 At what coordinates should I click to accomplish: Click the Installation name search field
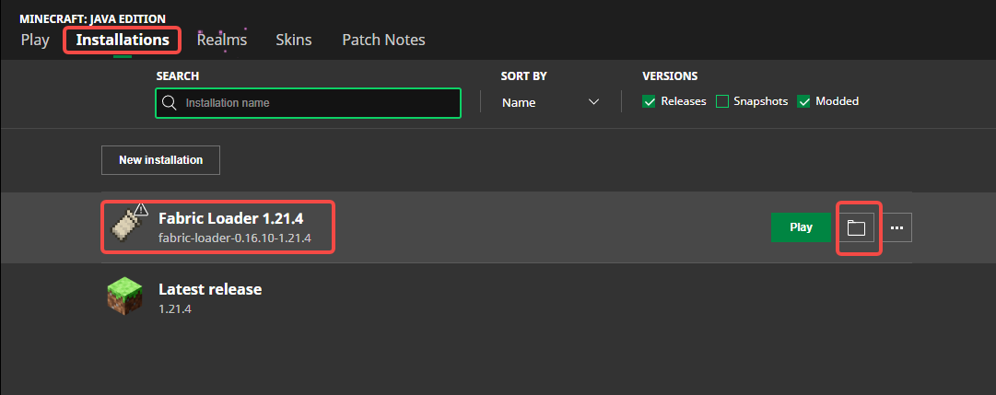[318, 103]
